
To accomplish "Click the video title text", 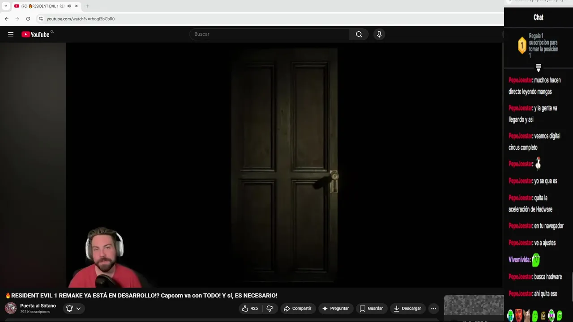I will [x=141, y=296].
